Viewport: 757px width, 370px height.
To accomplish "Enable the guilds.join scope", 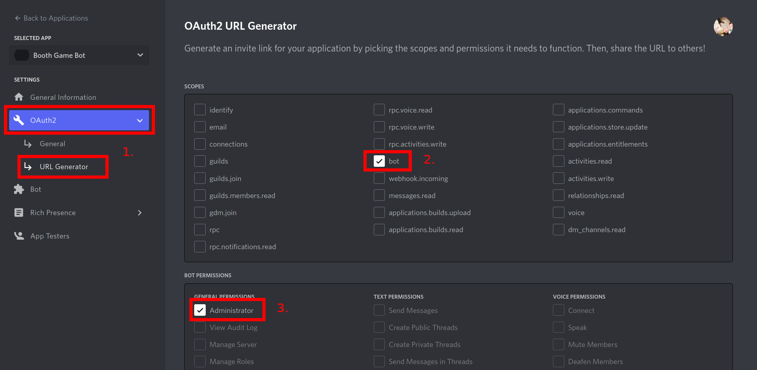I will 200,178.
